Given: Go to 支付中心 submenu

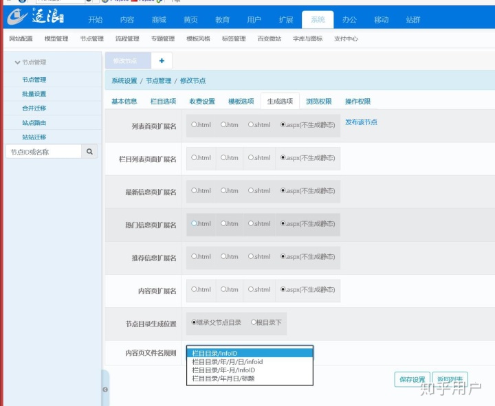Looking at the screenshot, I should click(346, 38).
